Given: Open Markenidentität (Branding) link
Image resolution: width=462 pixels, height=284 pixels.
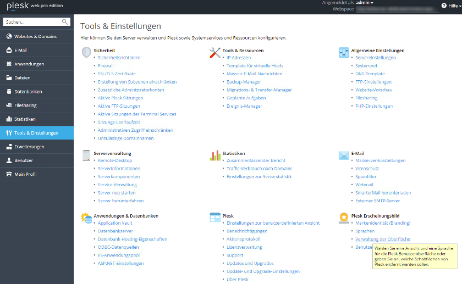Looking at the screenshot, I should [383, 223].
